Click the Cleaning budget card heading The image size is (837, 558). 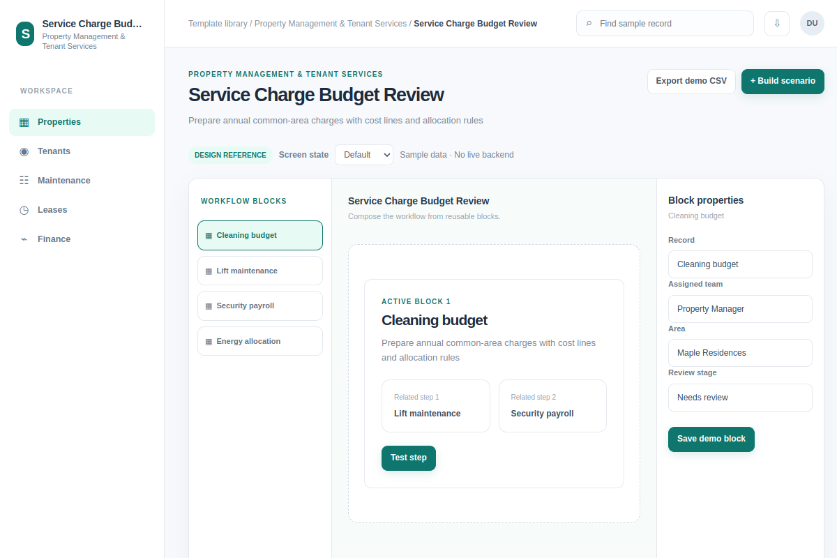pyautogui.click(x=435, y=320)
